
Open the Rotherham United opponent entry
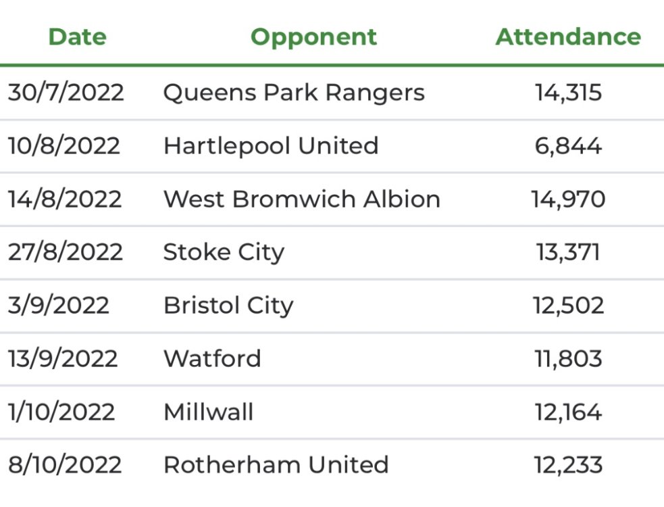[276, 464]
